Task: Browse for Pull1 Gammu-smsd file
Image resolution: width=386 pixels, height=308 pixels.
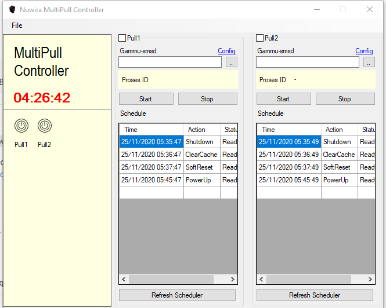Action: coord(232,62)
